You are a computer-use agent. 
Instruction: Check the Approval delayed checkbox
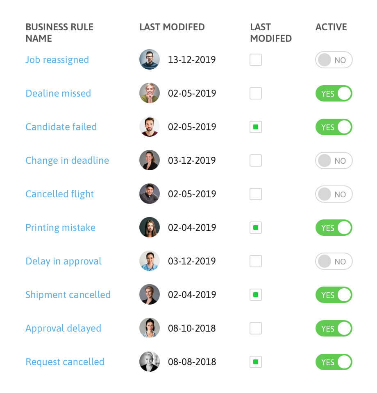[x=256, y=328]
